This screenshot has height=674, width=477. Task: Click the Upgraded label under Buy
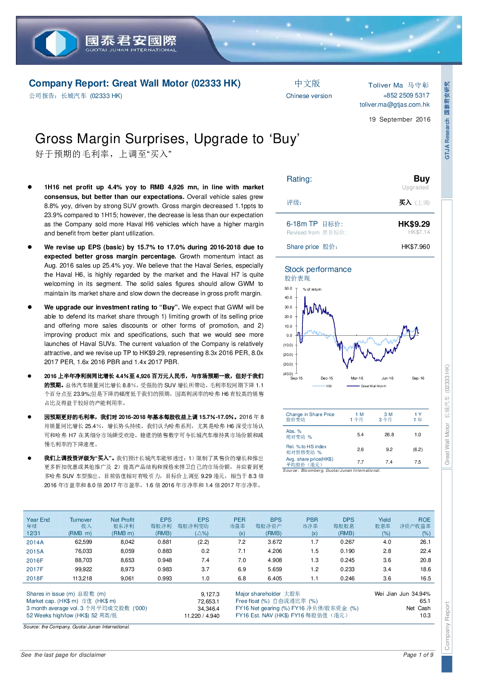[415, 188]
